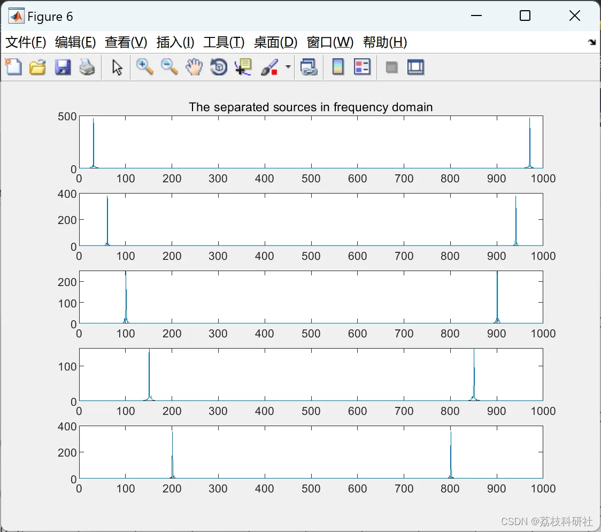The height and width of the screenshot is (532, 601).
Task: Print the figure using the printer icon
Action: coord(87,67)
